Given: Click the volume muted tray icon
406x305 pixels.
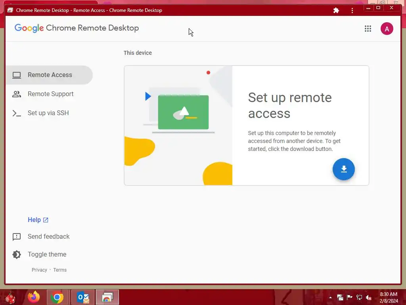Looking at the screenshot, I should [x=368, y=297].
